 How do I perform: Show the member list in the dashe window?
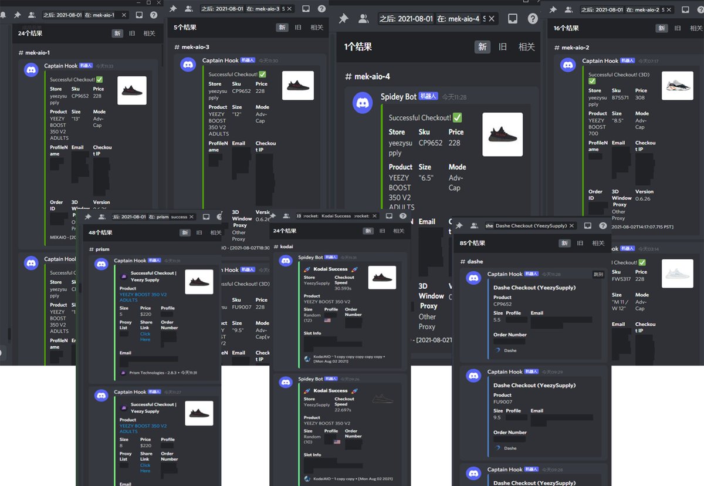coord(473,225)
